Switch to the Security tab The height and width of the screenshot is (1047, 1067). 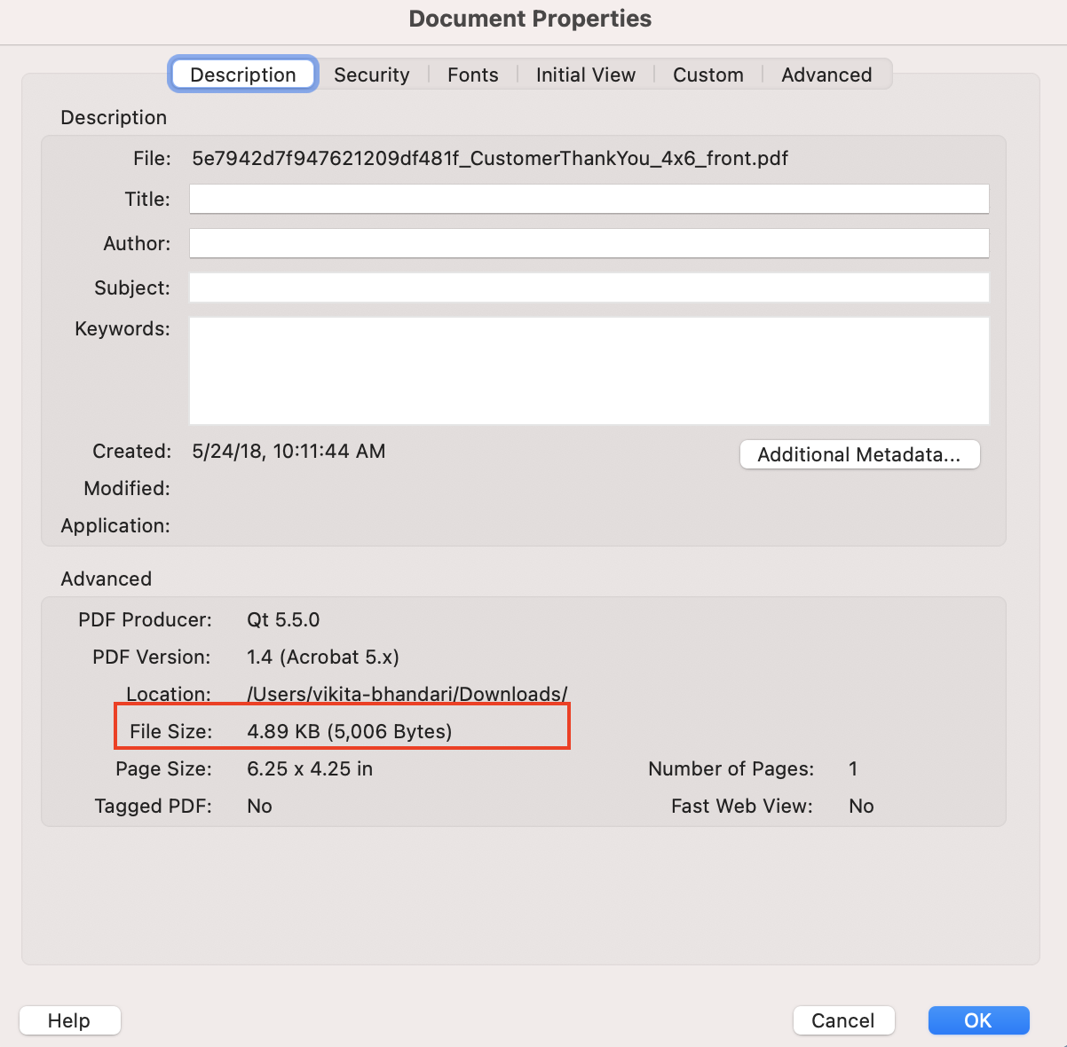click(371, 75)
